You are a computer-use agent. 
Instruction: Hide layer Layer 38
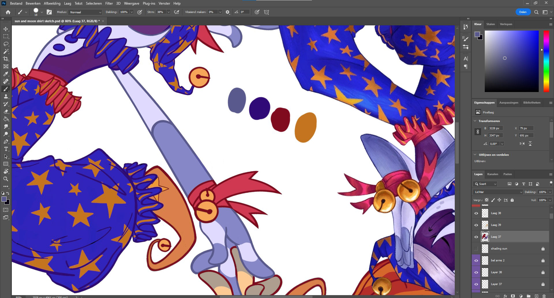click(x=476, y=272)
